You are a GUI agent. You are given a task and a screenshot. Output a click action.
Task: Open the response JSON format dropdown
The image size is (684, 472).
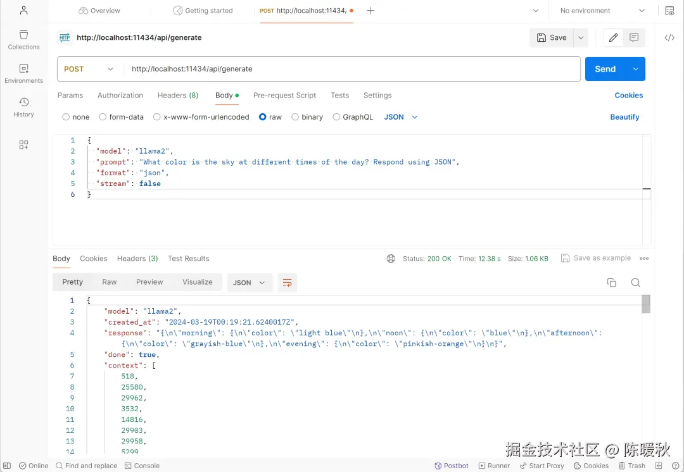click(x=249, y=282)
